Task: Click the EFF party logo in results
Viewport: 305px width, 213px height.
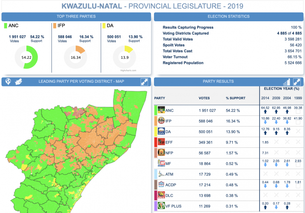Action: tap(162, 142)
